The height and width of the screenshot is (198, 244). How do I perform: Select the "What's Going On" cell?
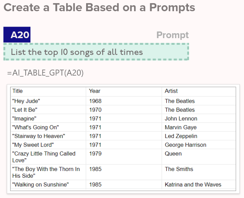(48, 127)
